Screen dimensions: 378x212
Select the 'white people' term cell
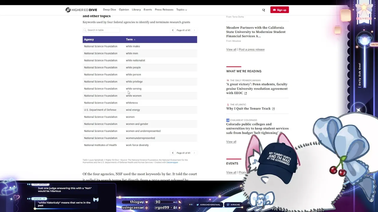(x=133, y=67)
